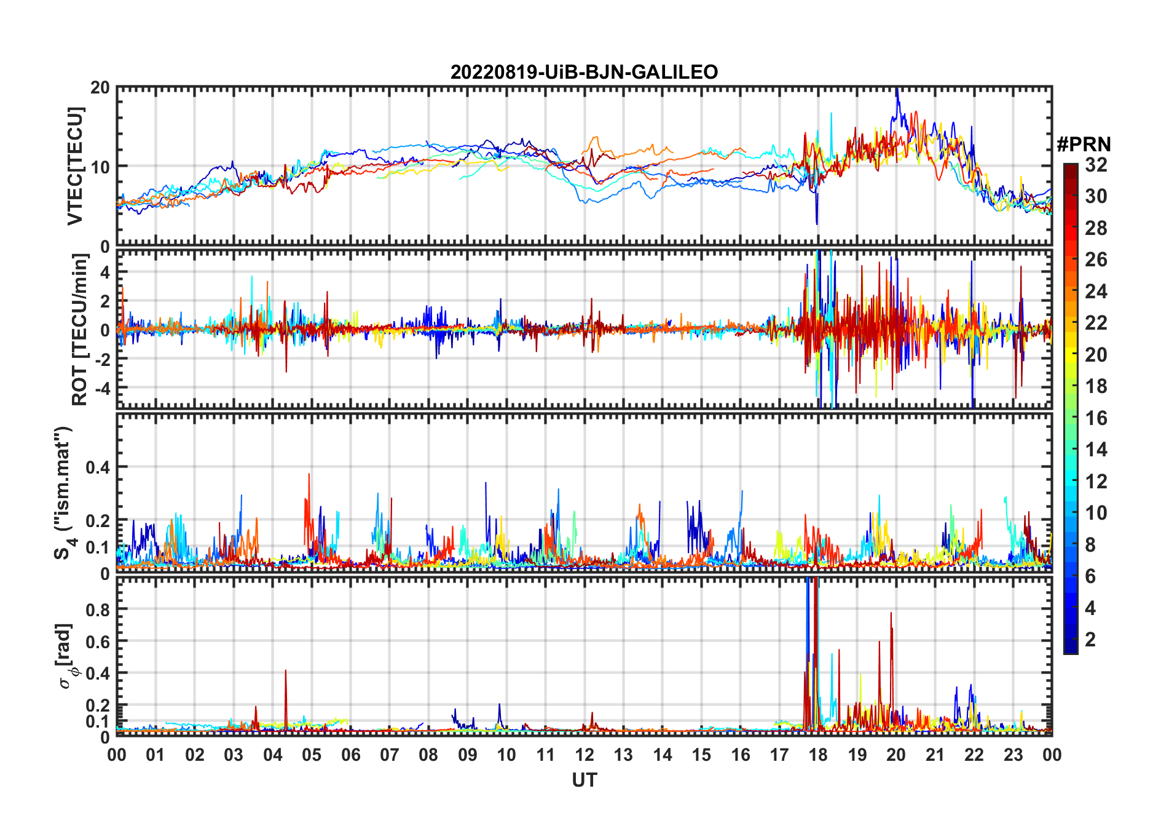Click UT axis tick label 07
This screenshot has width=1169, height=818.
point(390,755)
